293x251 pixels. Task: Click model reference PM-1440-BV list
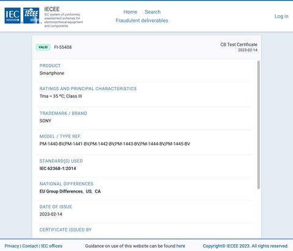coord(115,144)
